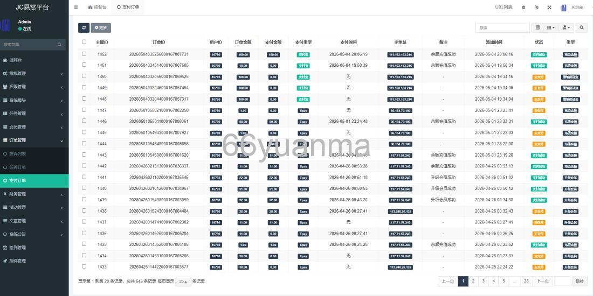593x296 pixels.
Task: Open the URL列表 link
Action: (504, 8)
